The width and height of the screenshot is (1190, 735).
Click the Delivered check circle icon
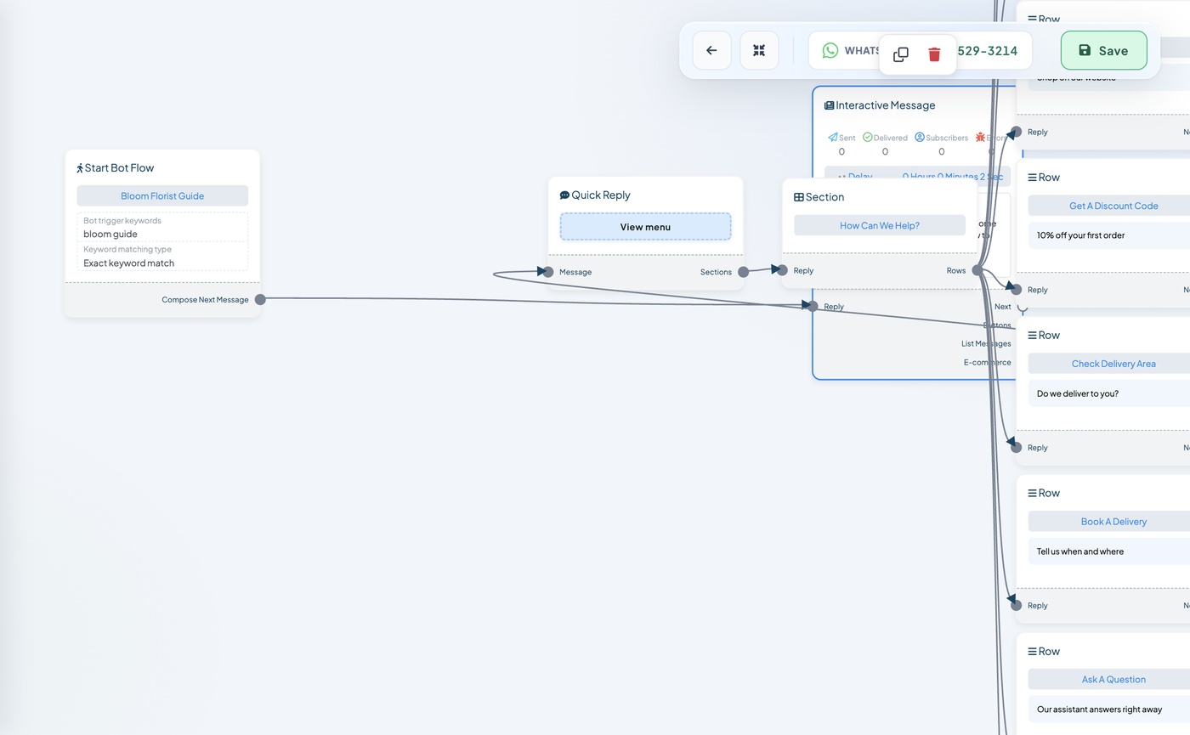point(868,137)
